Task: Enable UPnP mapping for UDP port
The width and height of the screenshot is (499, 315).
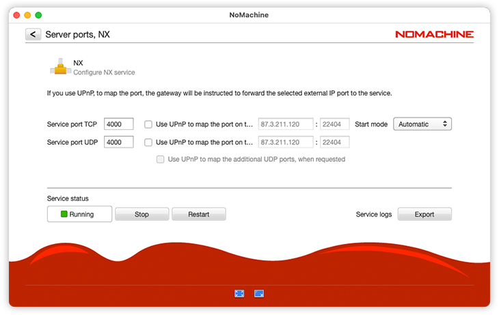Action: [x=148, y=142]
